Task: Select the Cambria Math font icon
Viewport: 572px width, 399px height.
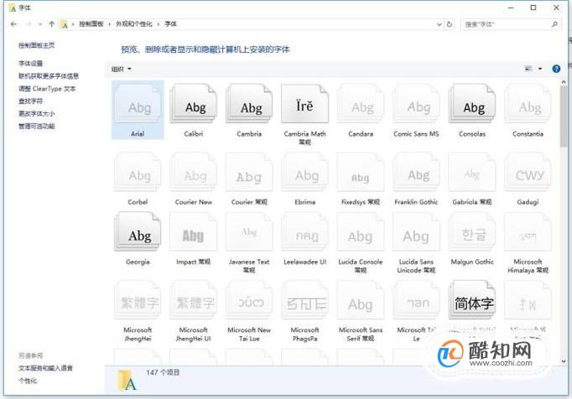Action: (305, 104)
